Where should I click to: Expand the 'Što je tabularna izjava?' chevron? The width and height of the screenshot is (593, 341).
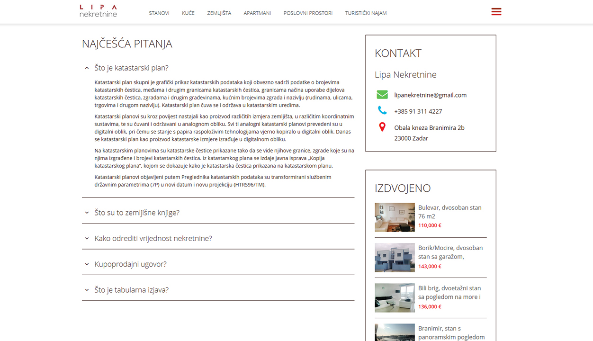(x=87, y=290)
